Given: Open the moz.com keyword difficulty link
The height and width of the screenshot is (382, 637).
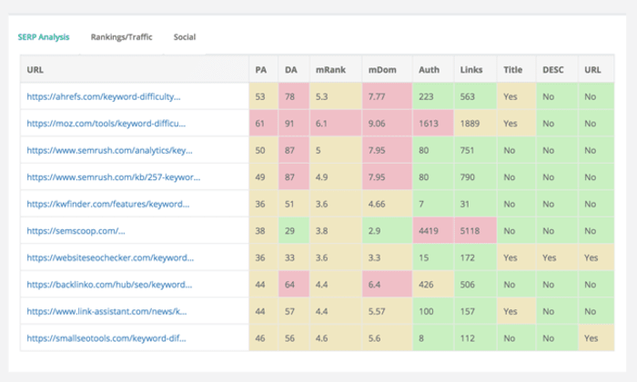Looking at the screenshot, I should click(x=106, y=124).
